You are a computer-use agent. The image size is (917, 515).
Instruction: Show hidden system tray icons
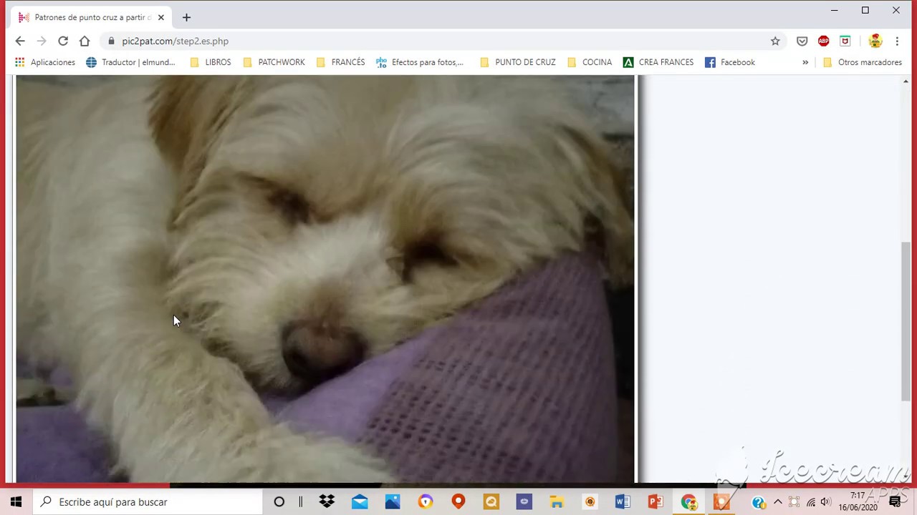pos(778,502)
